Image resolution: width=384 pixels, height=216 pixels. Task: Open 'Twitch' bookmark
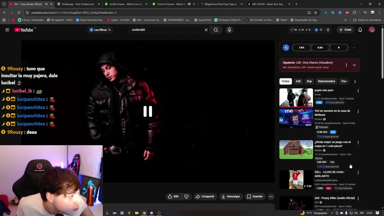click(x=281, y=20)
